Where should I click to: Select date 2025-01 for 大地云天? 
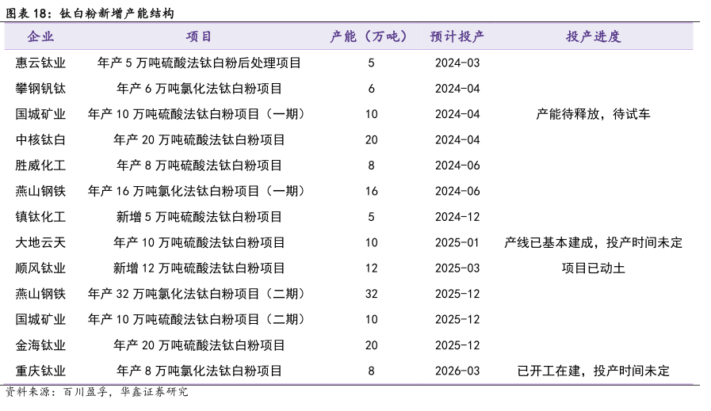click(x=457, y=242)
